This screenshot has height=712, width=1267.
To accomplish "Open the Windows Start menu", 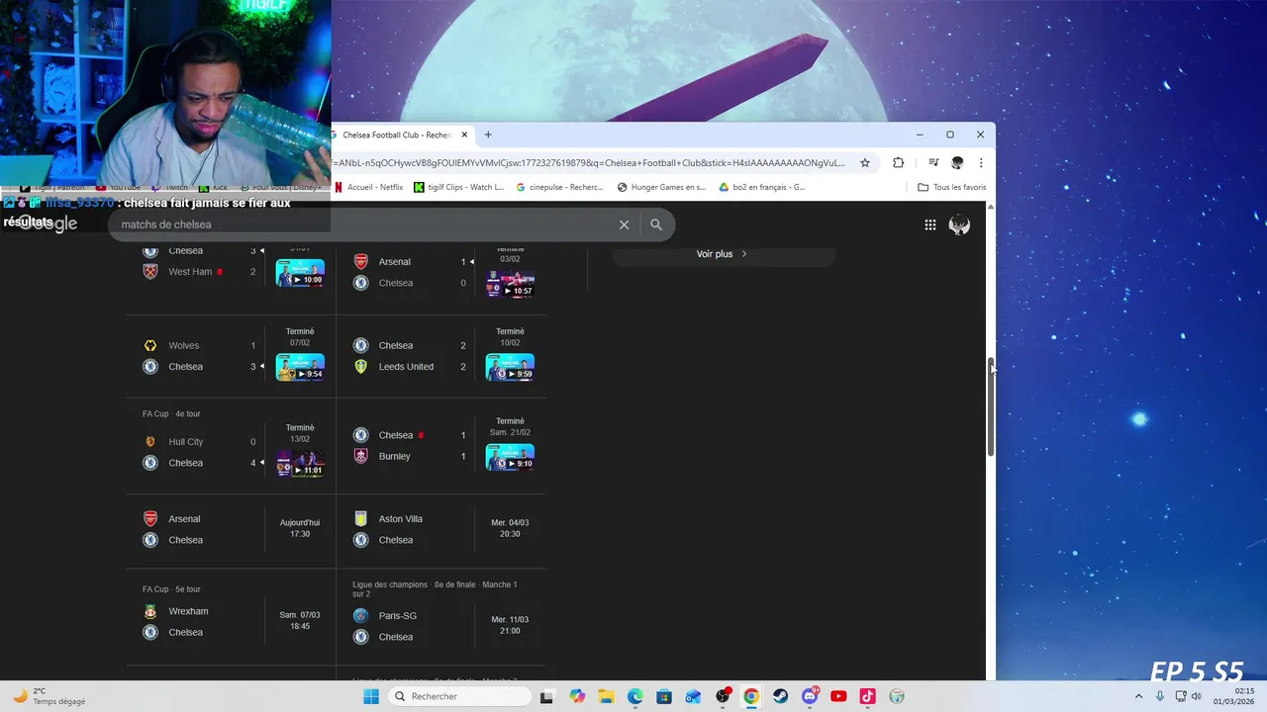I will tap(371, 696).
